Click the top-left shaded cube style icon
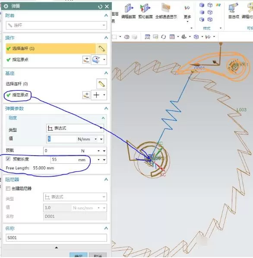The width and height of the screenshot is (253, 258). click(x=202, y=5)
